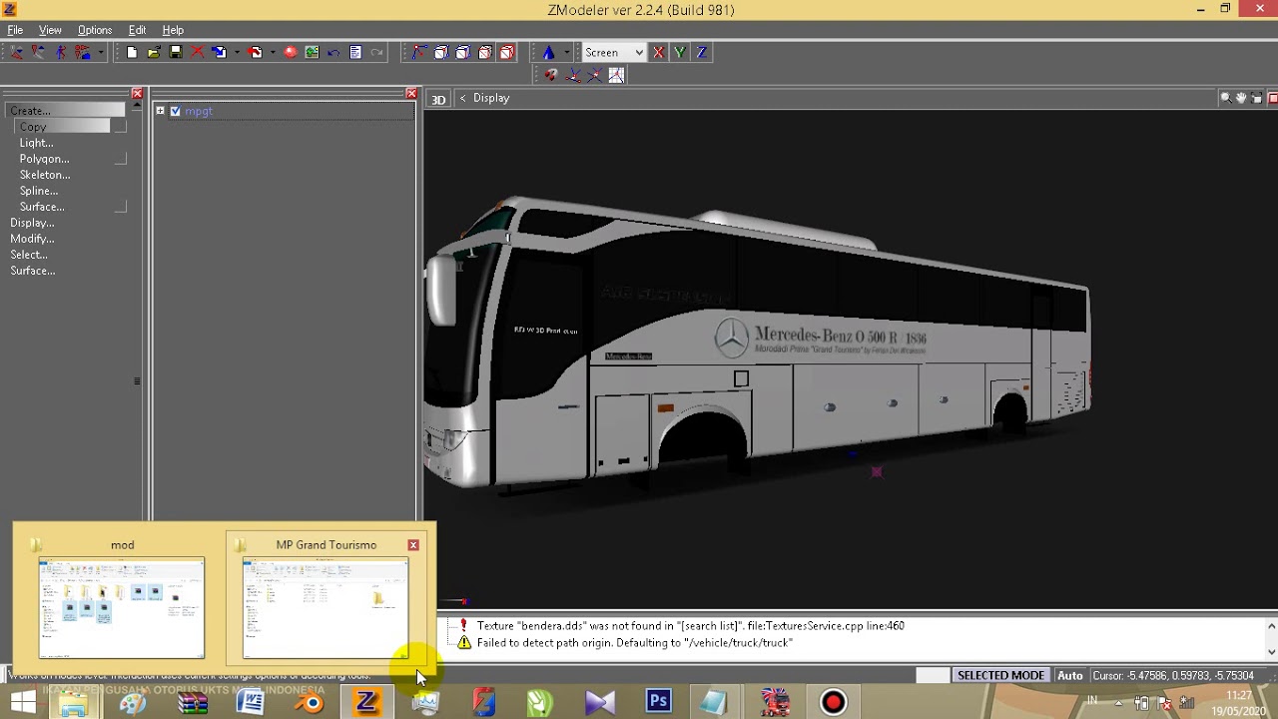Select the Spline... command
This screenshot has height=719, width=1278.
[x=39, y=191]
